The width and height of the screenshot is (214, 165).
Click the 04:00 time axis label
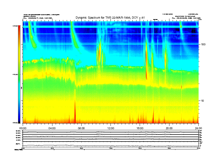tap(52, 128)
